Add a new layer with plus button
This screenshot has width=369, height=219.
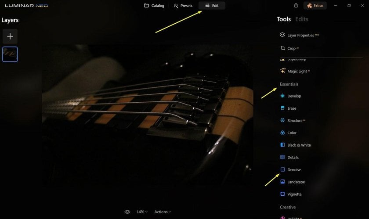point(10,36)
